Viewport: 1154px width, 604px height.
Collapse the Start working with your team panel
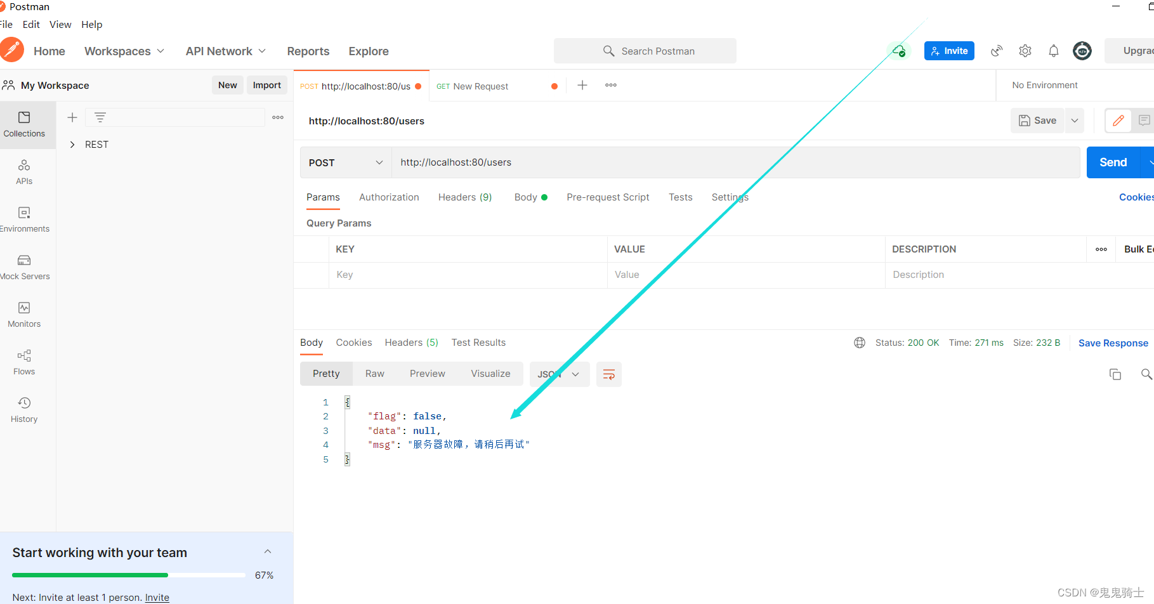(268, 551)
